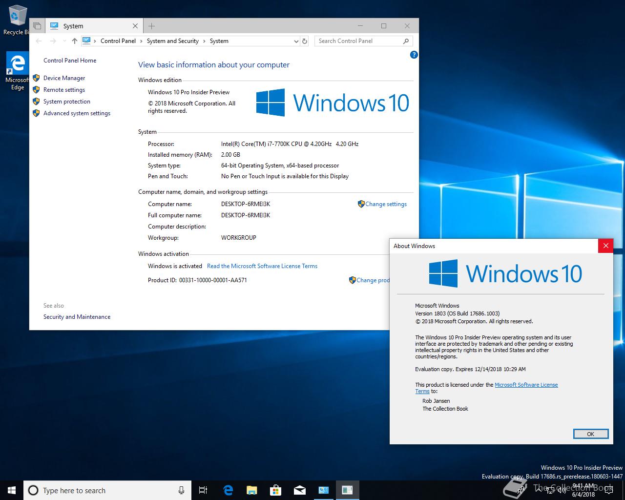
Task: Launch Edge from the taskbar
Action: (x=228, y=490)
